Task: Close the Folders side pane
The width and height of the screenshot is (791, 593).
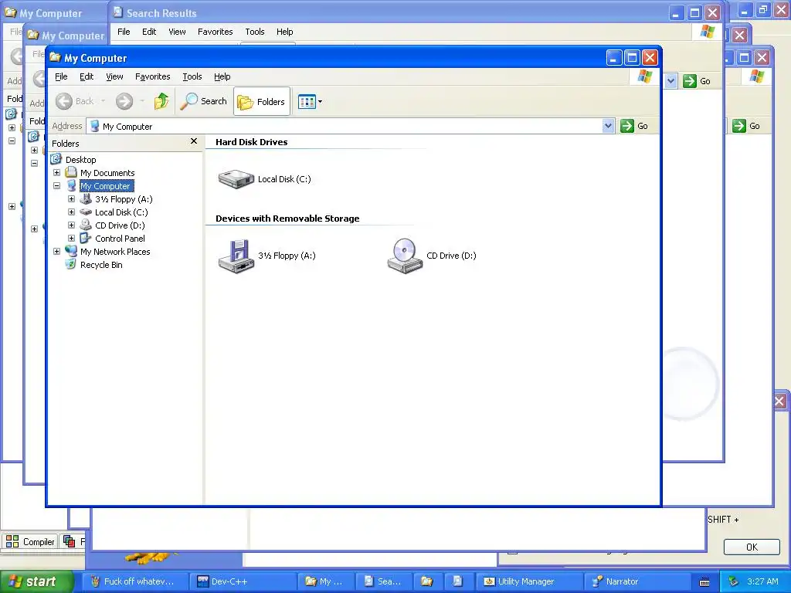Action: click(x=194, y=142)
